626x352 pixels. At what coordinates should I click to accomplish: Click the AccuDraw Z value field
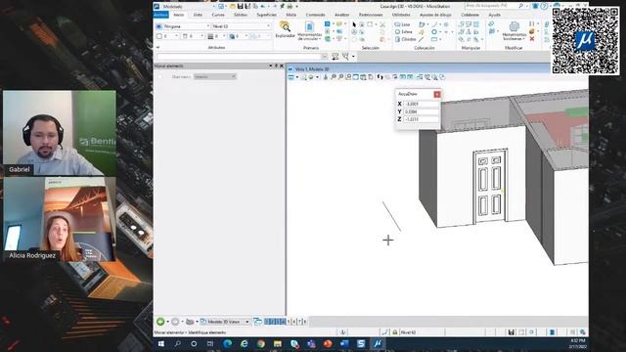point(421,119)
